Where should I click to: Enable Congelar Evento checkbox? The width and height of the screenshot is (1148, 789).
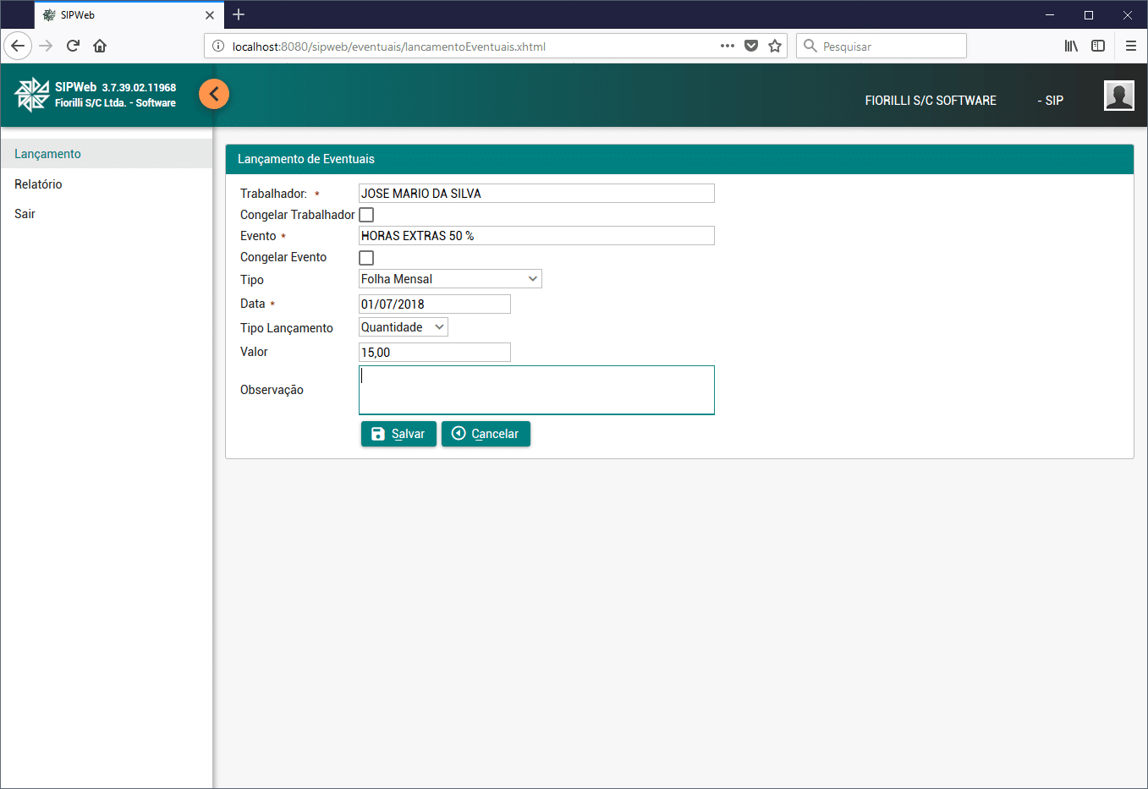[366, 258]
